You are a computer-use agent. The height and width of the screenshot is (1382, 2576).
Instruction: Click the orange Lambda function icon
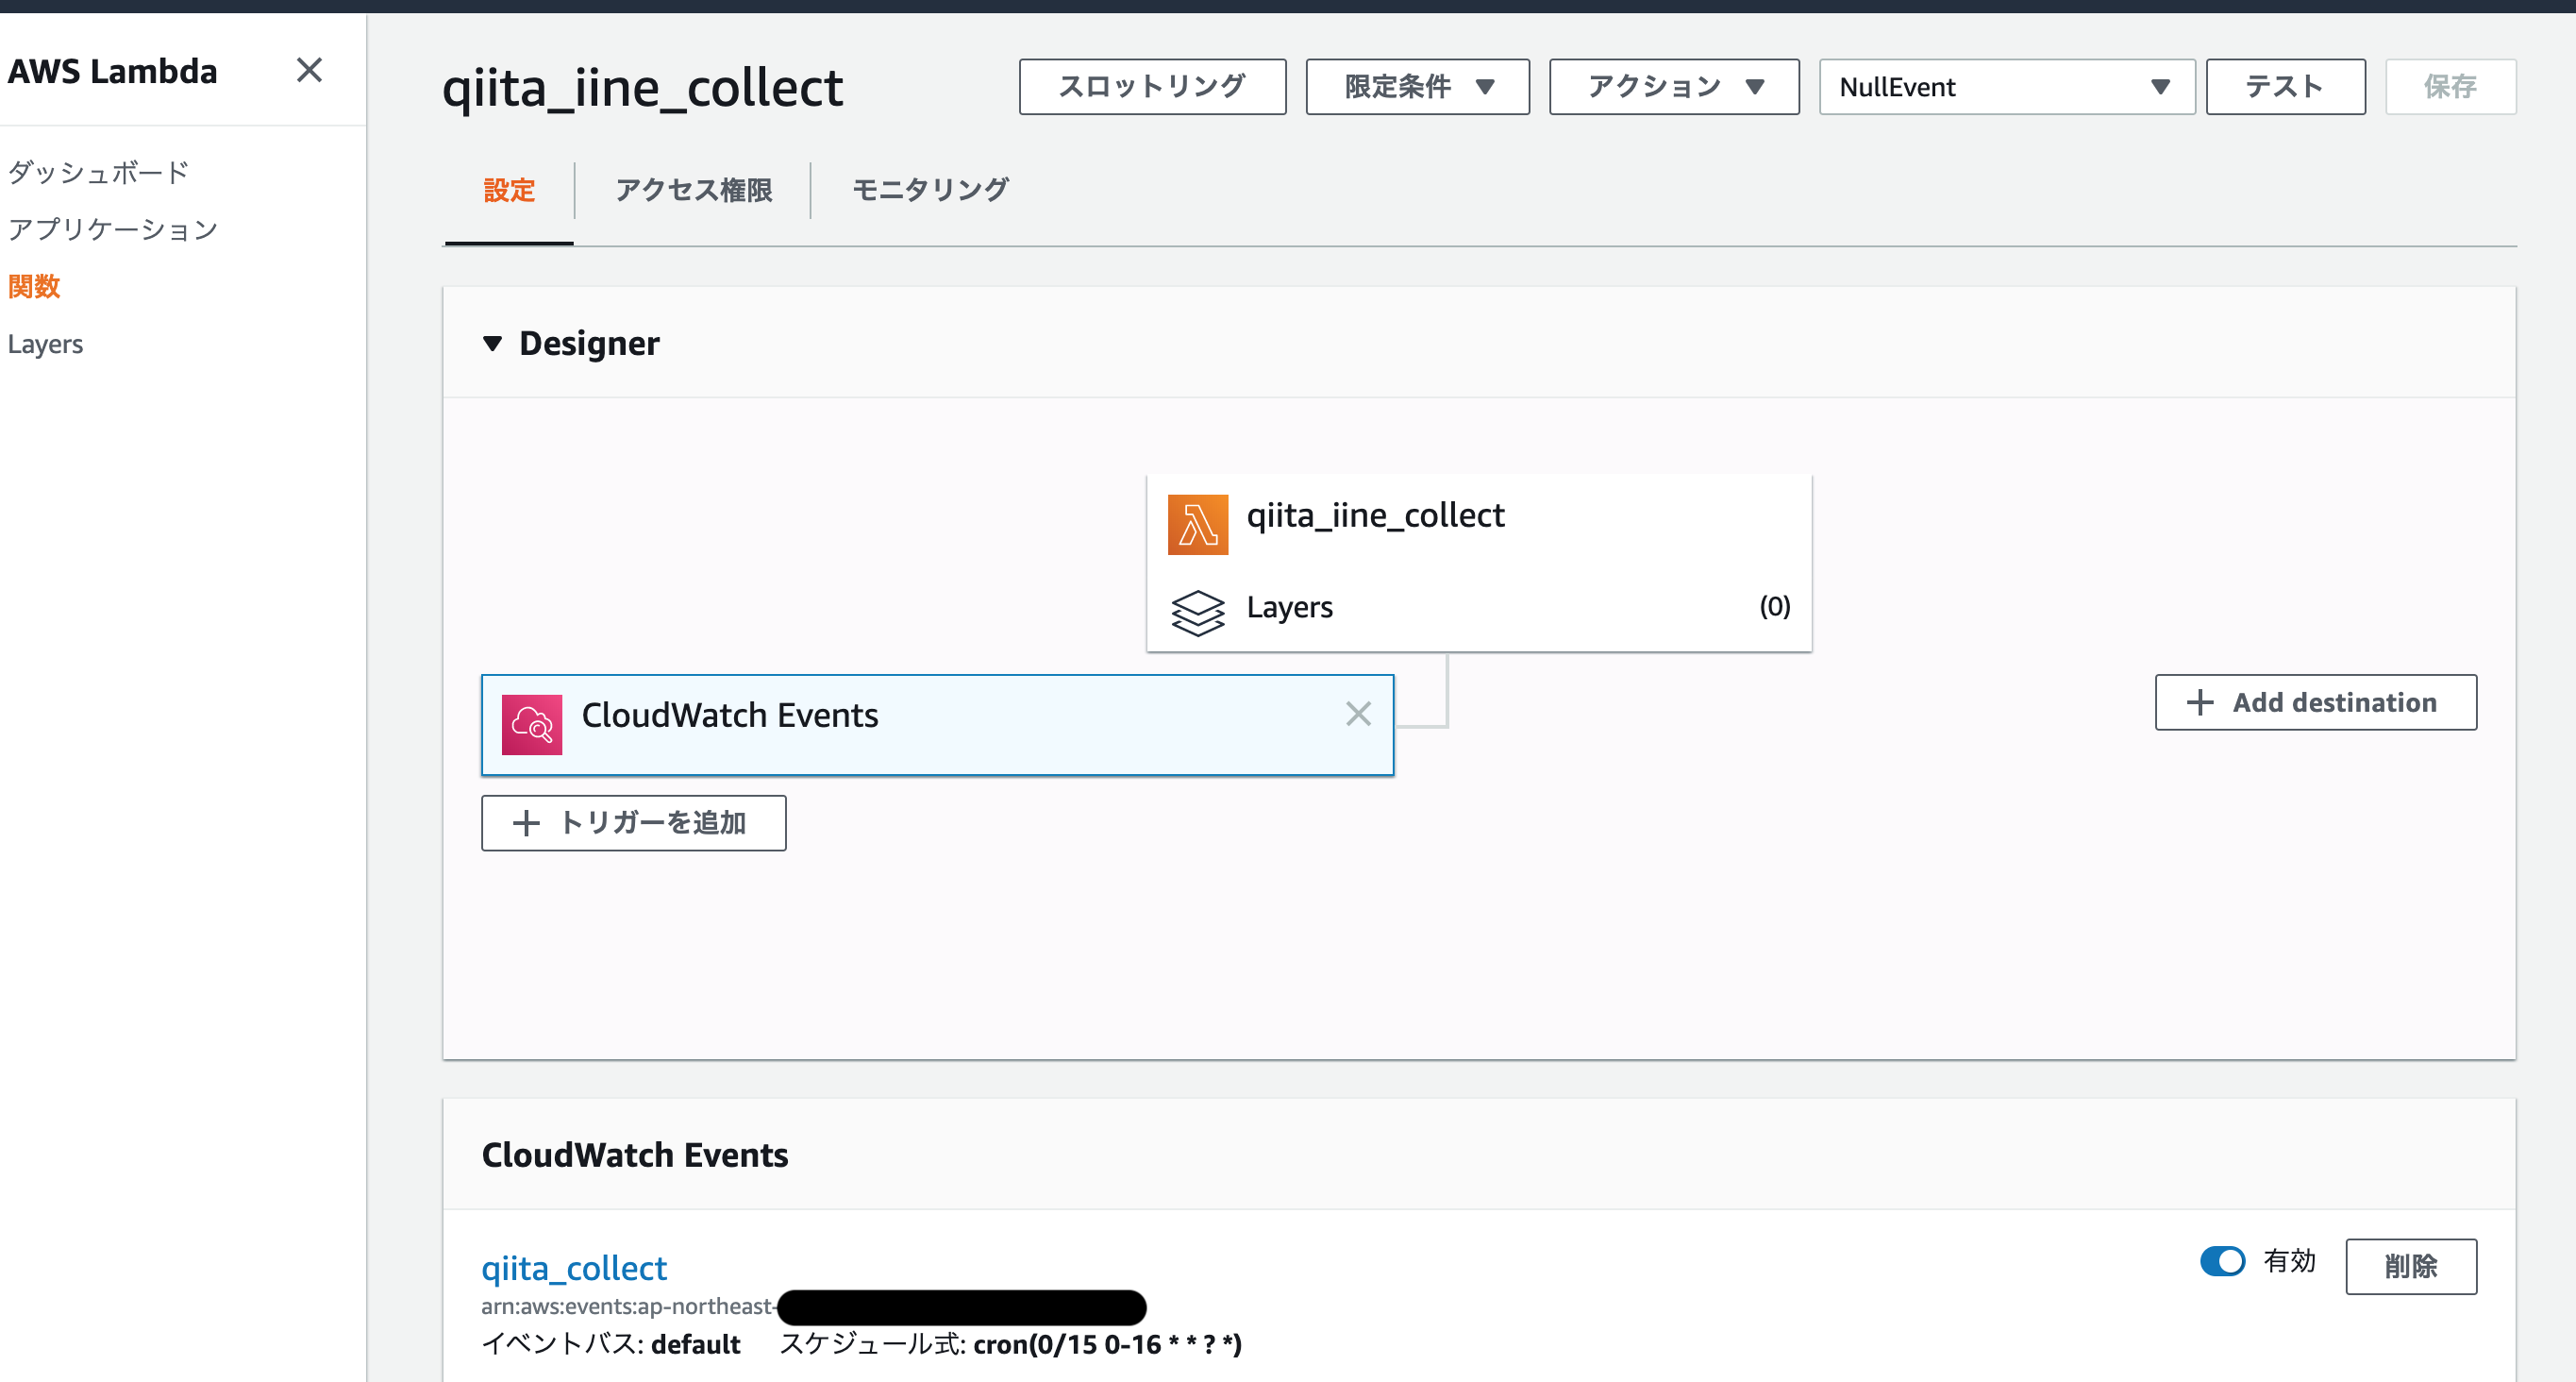point(1197,524)
